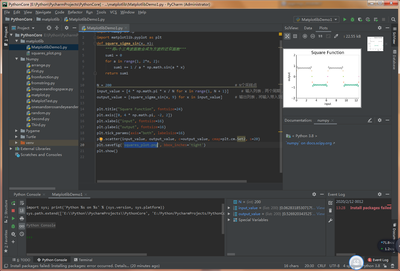Open the Refactor menu
Image resolution: width=400 pixels, height=271 pixels.
pyautogui.click(x=75, y=12)
